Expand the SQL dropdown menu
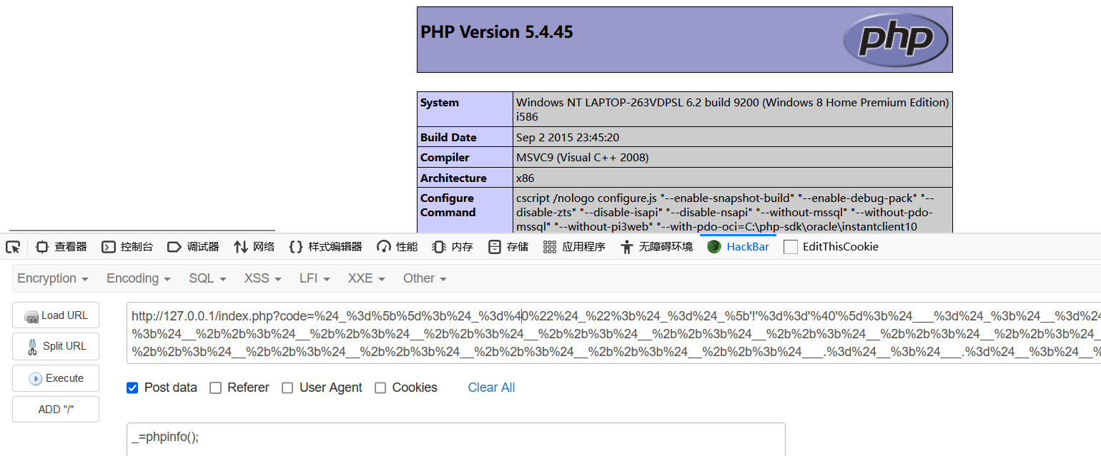The height and width of the screenshot is (456, 1101). [207, 278]
